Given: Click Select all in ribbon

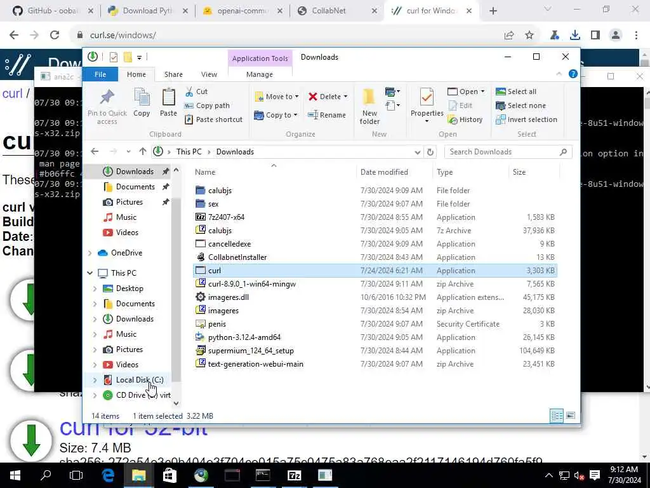Looking at the screenshot, I should pyautogui.click(x=516, y=91).
